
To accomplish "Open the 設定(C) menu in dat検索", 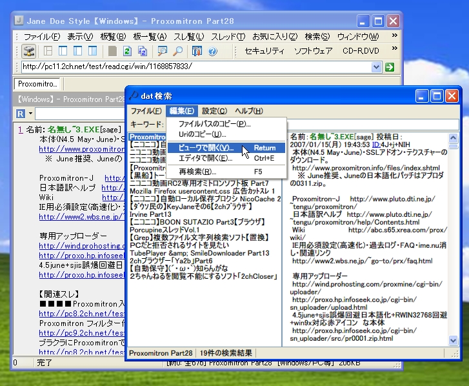I will [x=214, y=111].
